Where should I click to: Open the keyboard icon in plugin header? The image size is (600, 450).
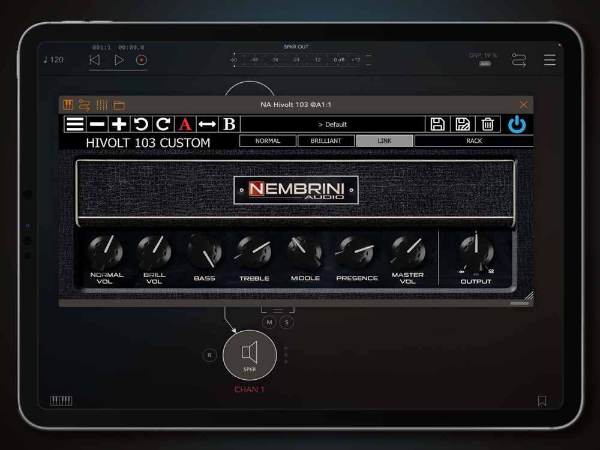click(x=68, y=105)
